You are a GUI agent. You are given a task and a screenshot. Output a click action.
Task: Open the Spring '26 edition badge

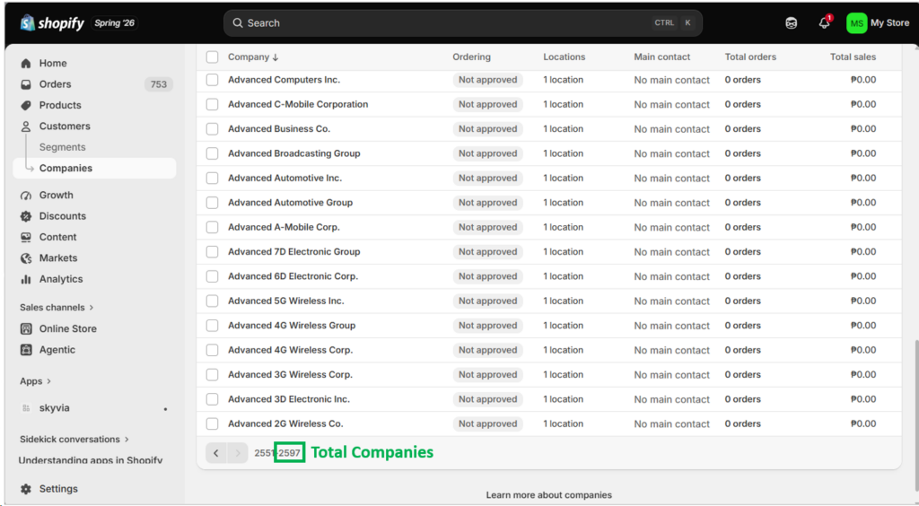(114, 23)
